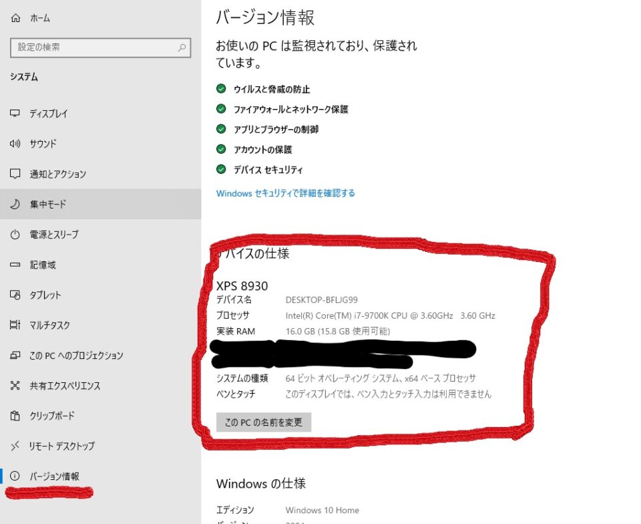Open この PC へのプロジェクション settings

(x=17, y=356)
